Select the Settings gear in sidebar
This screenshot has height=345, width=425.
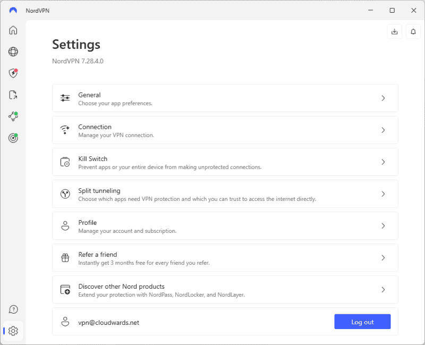click(13, 331)
